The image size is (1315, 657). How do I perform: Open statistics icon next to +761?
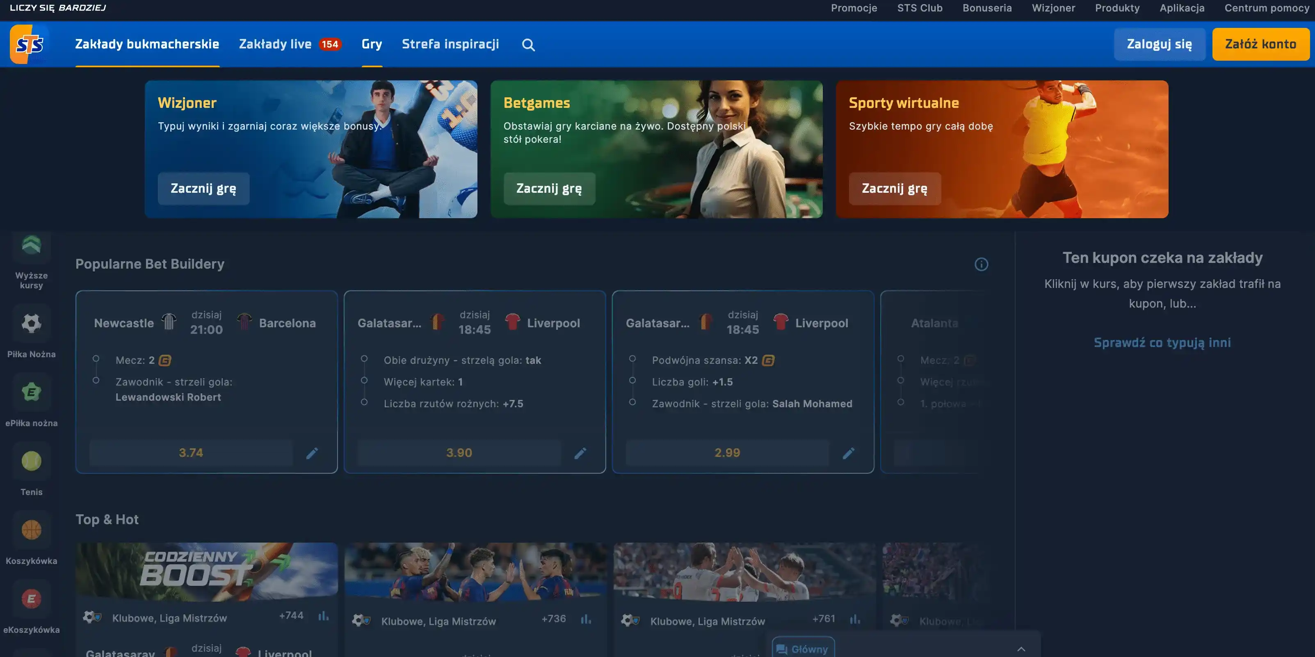[854, 619]
